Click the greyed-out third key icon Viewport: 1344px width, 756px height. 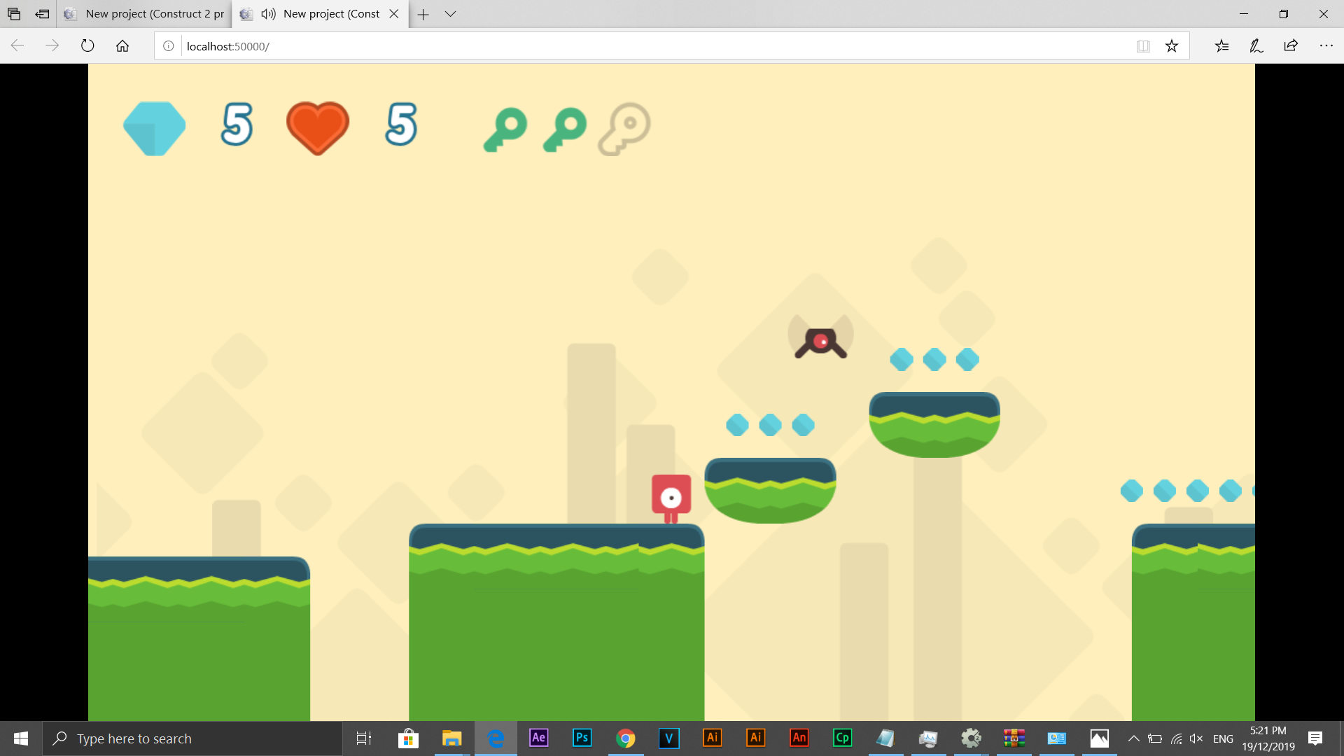click(624, 128)
